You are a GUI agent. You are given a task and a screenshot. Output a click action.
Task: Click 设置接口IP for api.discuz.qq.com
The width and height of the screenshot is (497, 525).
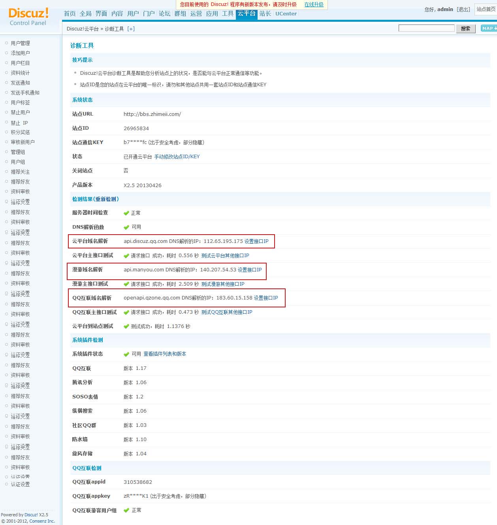click(x=256, y=241)
